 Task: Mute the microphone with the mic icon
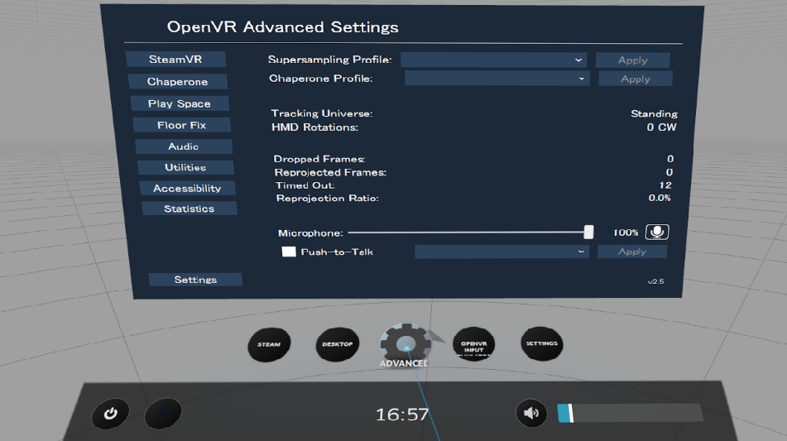(657, 232)
